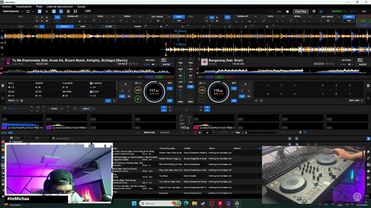The height and width of the screenshot is (208, 371).
Task: Click the CUE circle on deck 2
Action: 202,90
